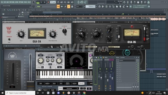Image resolution: width=168 pixels, height=95 pixels.
Task: Click the Play transport button
Action: [x=41, y=2]
